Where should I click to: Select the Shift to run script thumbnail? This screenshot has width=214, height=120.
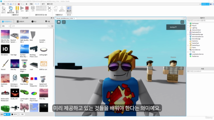pos(44,64)
